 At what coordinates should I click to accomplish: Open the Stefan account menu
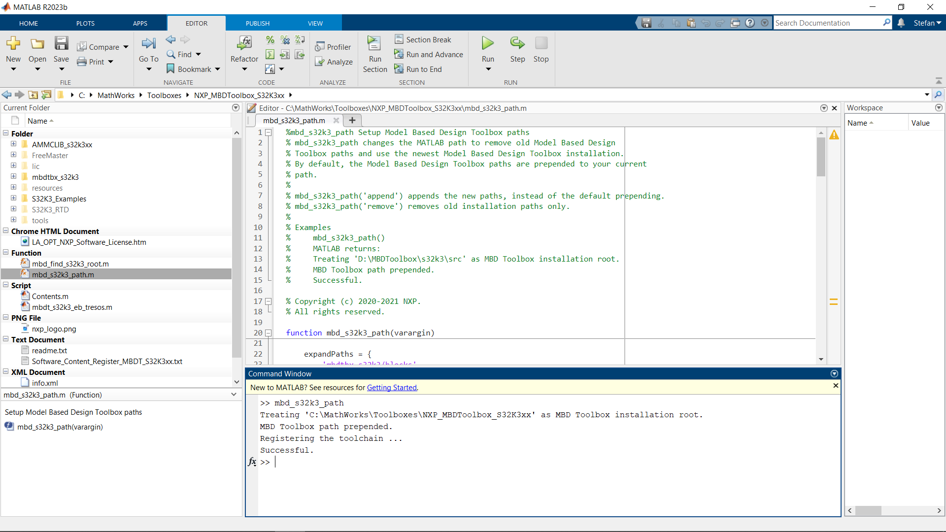click(927, 23)
